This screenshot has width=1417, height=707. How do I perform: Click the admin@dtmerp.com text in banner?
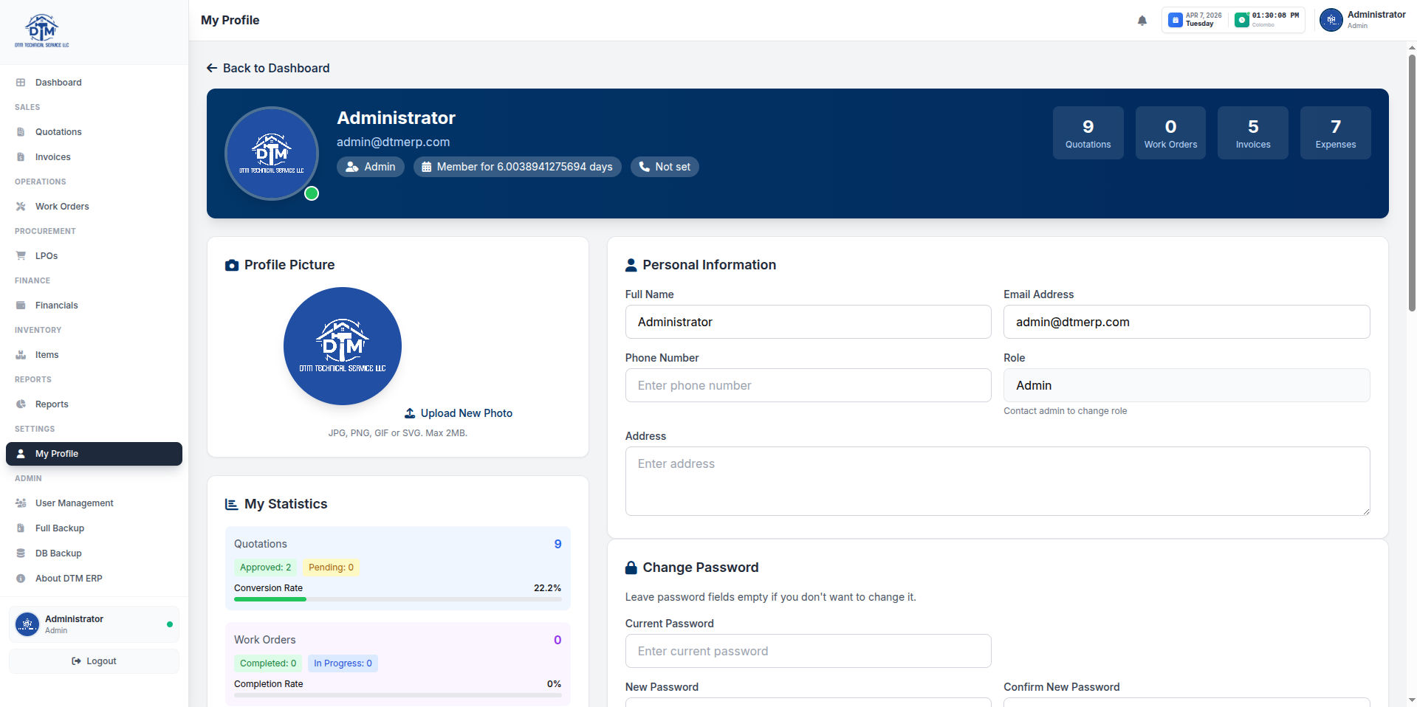[x=393, y=142]
